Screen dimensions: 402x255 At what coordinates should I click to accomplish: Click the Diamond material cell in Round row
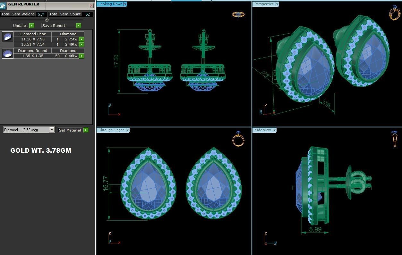point(68,51)
